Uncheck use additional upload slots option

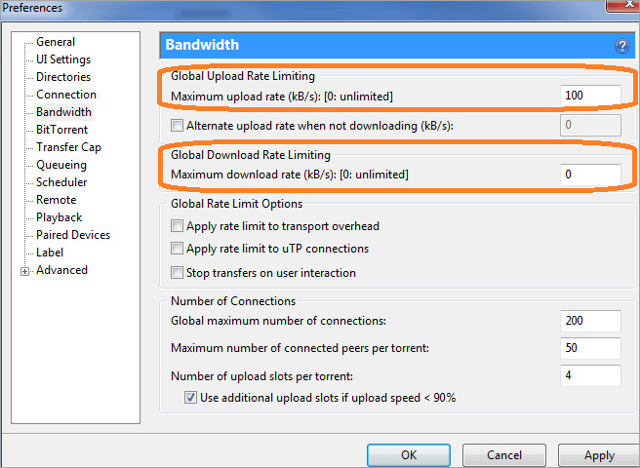[191, 398]
